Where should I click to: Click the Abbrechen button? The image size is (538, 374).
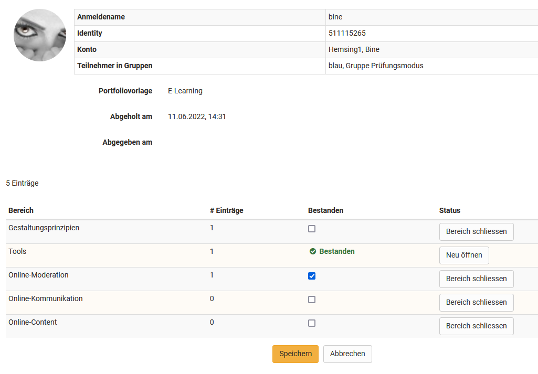pyautogui.click(x=347, y=354)
